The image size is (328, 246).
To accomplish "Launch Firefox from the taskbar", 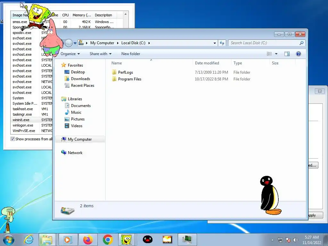I will [88, 240].
